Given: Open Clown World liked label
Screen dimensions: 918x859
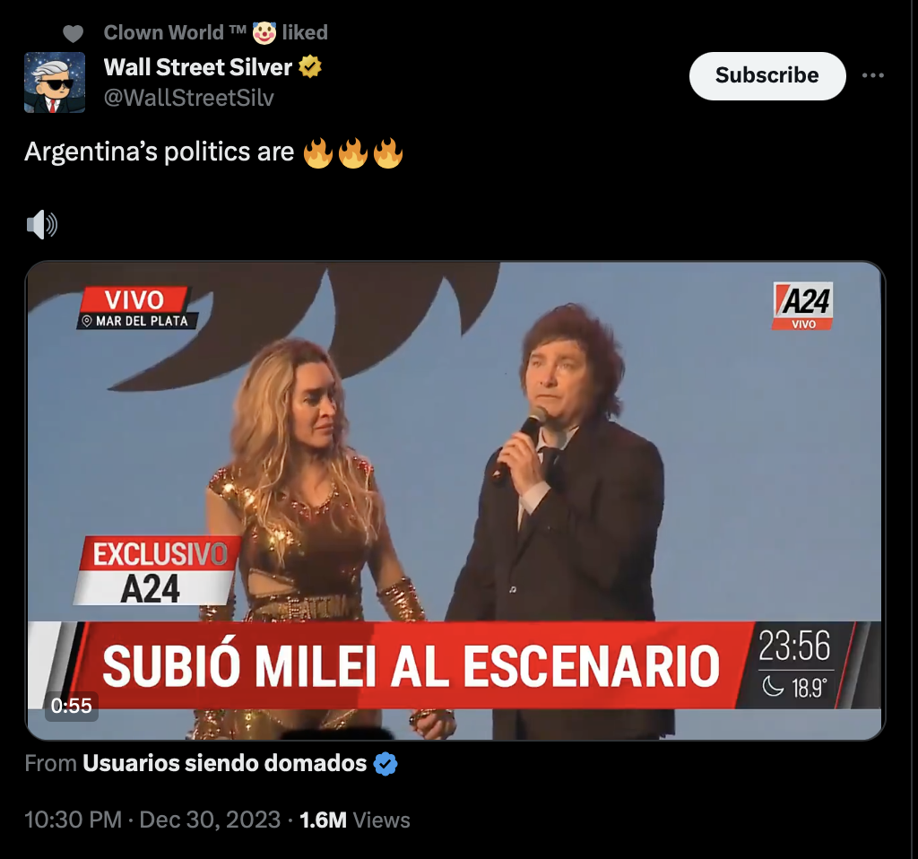Looking at the screenshot, I should pos(215,33).
